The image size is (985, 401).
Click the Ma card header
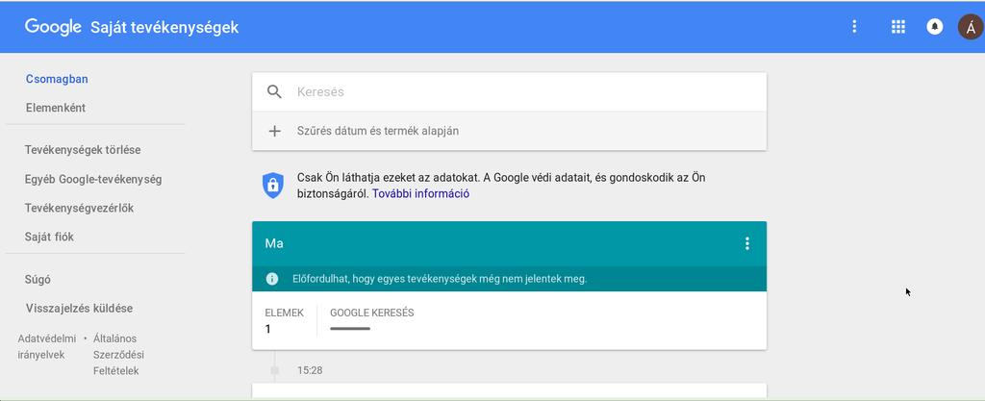coord(509,243)
